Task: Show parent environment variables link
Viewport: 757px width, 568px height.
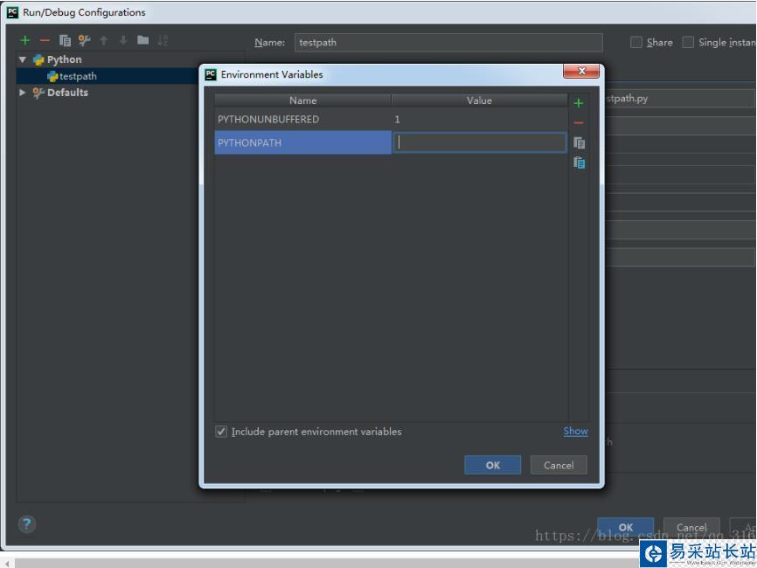Action: coord(575,431)
